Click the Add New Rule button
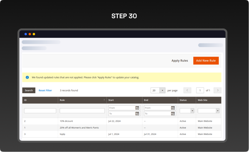 click(x=206, y=61)
